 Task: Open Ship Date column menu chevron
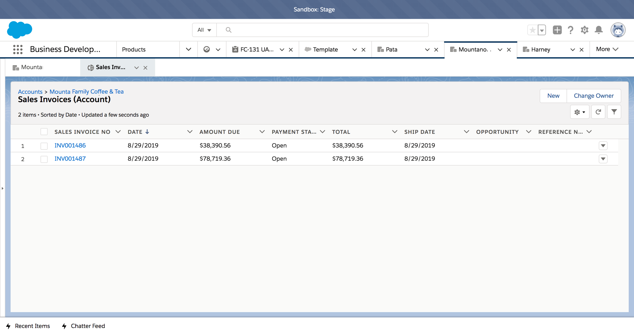pos(466,132)
